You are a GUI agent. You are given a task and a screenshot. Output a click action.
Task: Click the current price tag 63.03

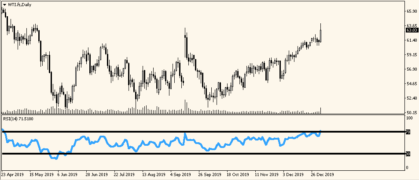[412, 30]
